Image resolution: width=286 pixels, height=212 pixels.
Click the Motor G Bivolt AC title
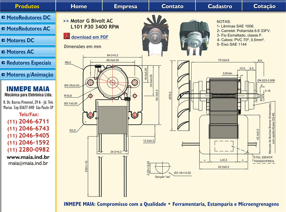tap(91, 21)
